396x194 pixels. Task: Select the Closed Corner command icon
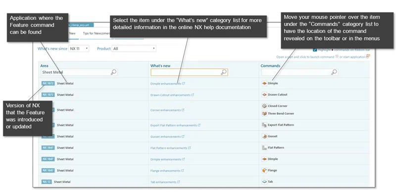coord(264,106)
